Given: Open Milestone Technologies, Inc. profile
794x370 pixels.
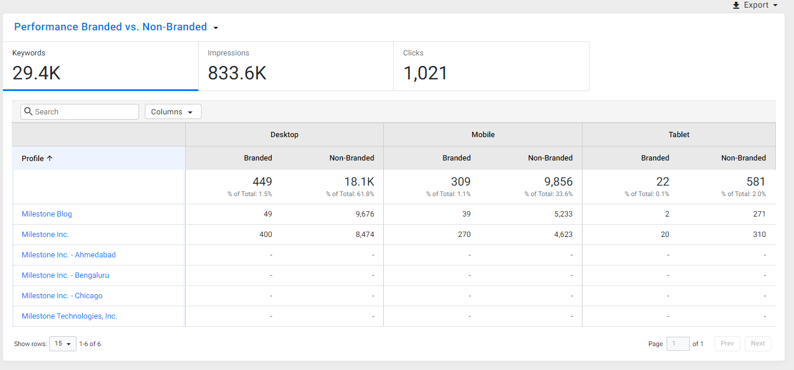Looking at the screenshot, I should tap(70, 316).
